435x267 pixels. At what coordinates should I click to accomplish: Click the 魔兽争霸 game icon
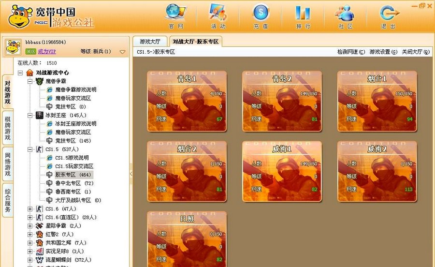coord(40,81)
